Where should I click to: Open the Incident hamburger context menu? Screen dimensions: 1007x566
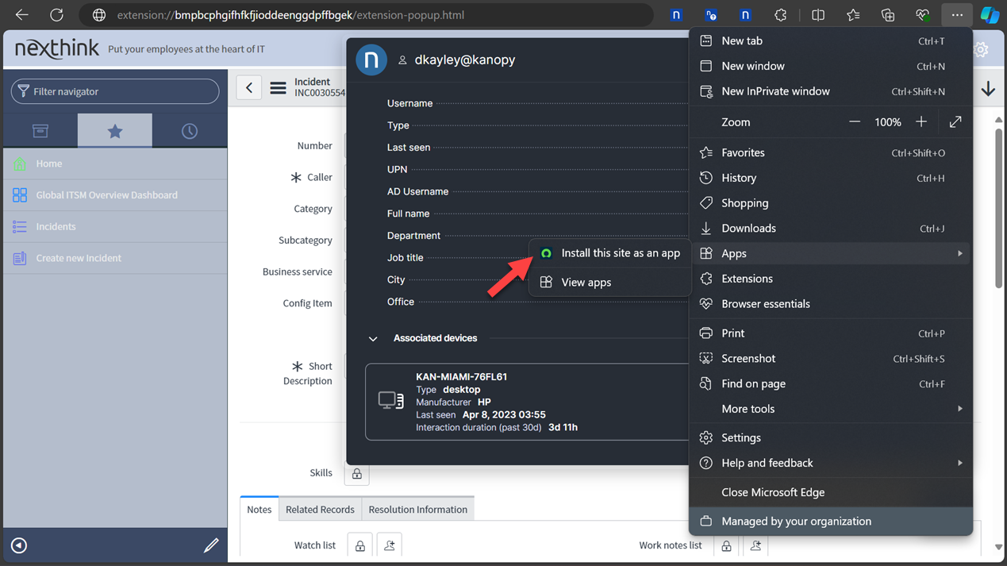pos(278,88)
